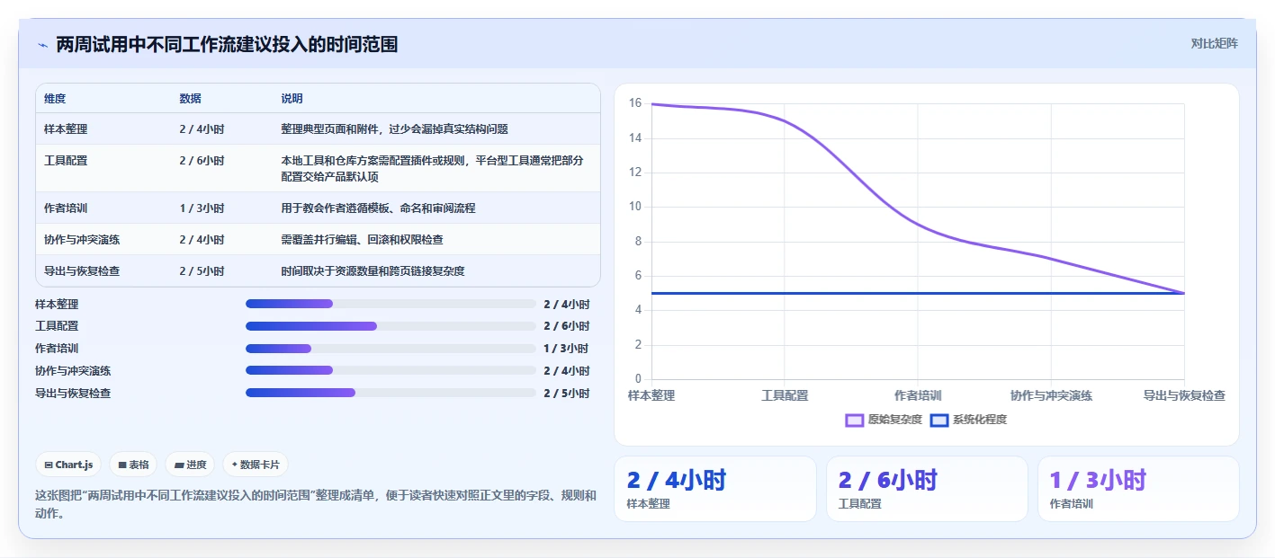Click the description starting 本地工具和仓库方案

(x=433, y=168)
